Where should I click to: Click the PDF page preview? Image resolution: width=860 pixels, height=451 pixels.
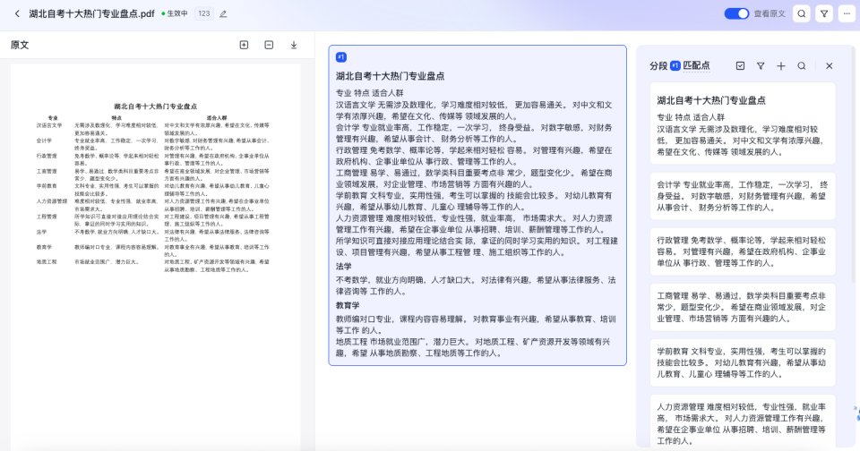click(157, 224)
